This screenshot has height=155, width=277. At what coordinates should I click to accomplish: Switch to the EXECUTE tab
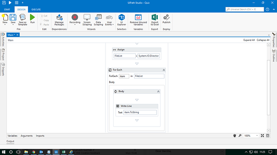pyautogui.click(x=36, y=10)
